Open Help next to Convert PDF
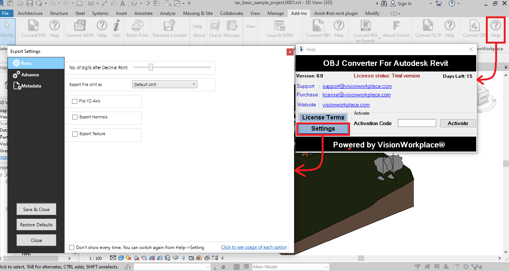 (x=54, y=29)
